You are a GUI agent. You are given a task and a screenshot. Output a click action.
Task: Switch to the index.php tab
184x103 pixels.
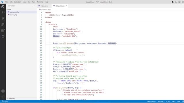(x=44, y=6)
